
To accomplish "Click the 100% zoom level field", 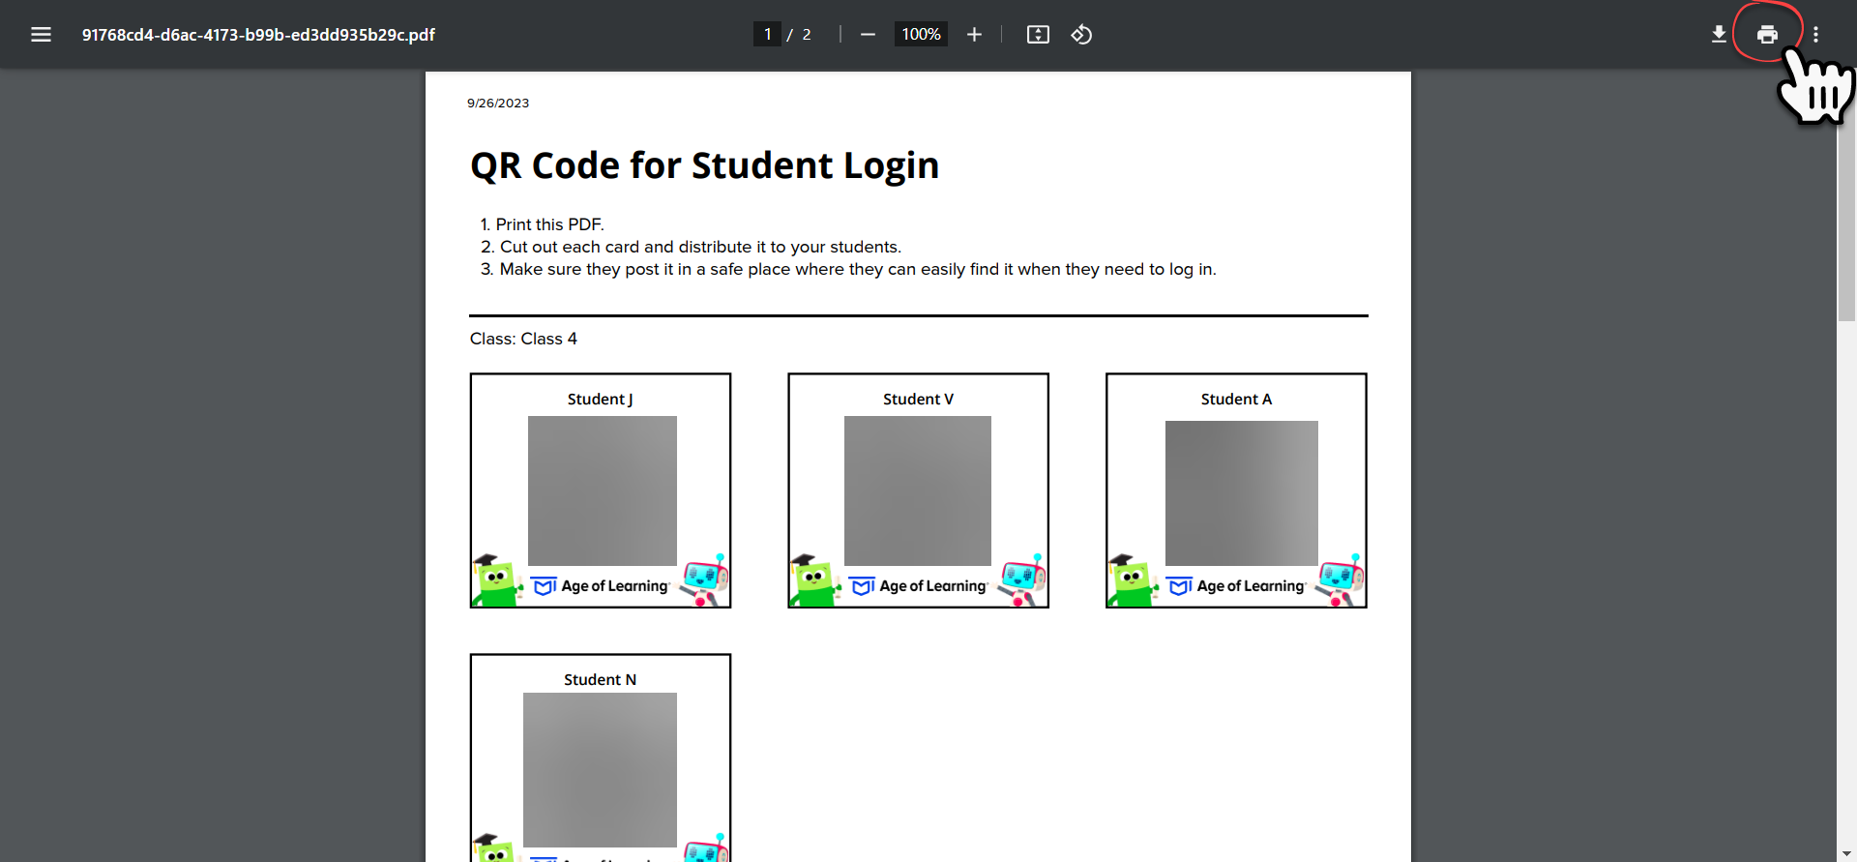I will click(x=921, y=35).
